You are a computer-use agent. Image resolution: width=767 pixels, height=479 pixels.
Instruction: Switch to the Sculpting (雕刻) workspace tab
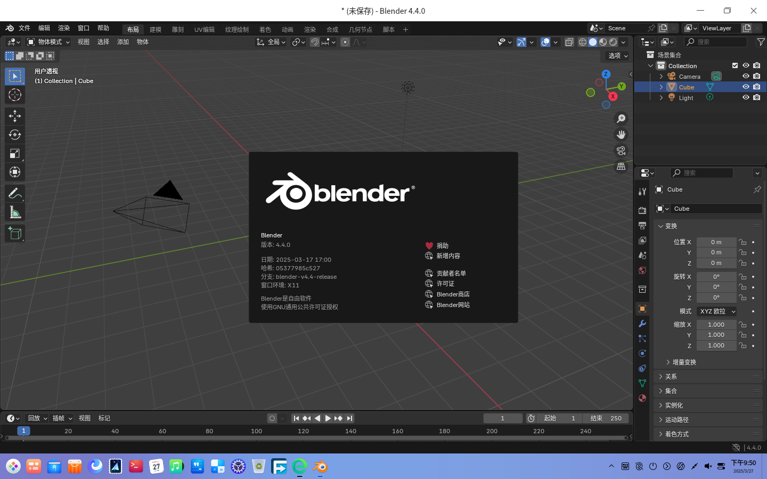(178, 29)
